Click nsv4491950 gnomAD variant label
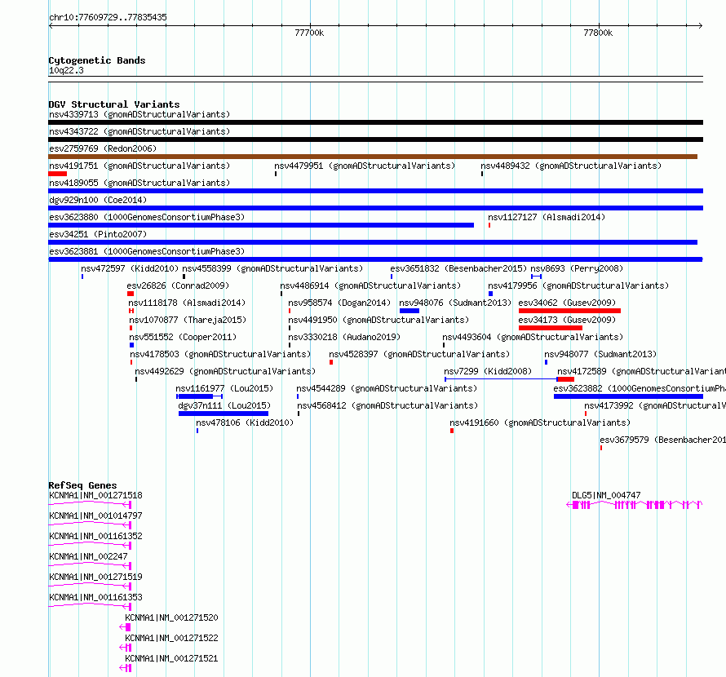This screenshot has height=677, width=726. [378, 320]
